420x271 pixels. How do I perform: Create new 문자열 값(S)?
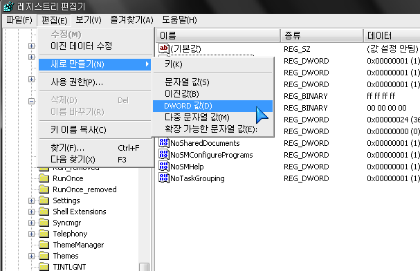212,82
